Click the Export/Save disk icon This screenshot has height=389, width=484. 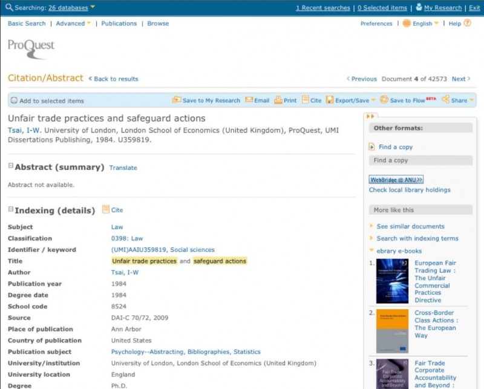point(330,100)
